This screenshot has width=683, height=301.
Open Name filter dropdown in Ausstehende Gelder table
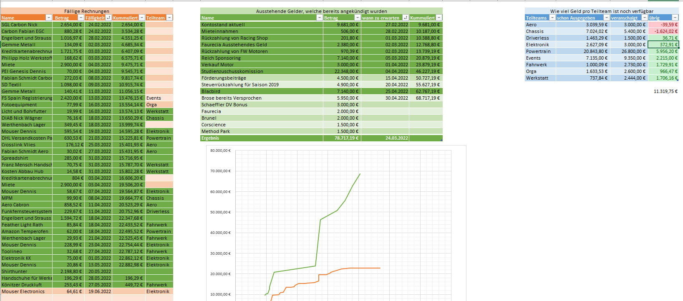coord(320,18)
